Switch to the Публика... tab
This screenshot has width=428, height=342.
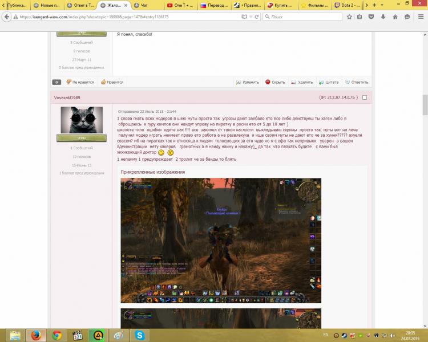click(17, 5)
